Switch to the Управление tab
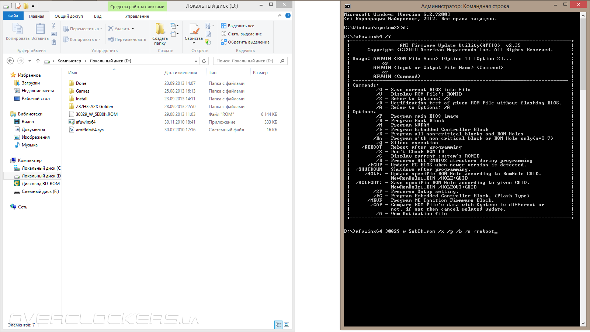Viewport: 590px width, 332px height. point(137,16)
